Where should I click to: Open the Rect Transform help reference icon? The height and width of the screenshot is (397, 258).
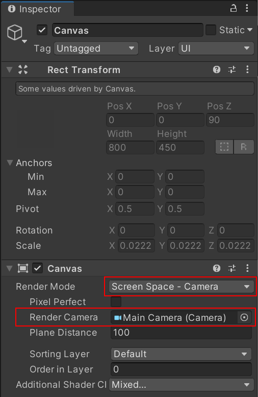[217, 69]
